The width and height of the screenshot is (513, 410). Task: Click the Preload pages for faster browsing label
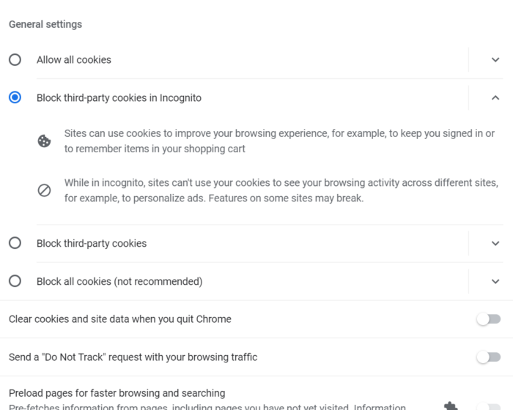(x=117, y=393)
